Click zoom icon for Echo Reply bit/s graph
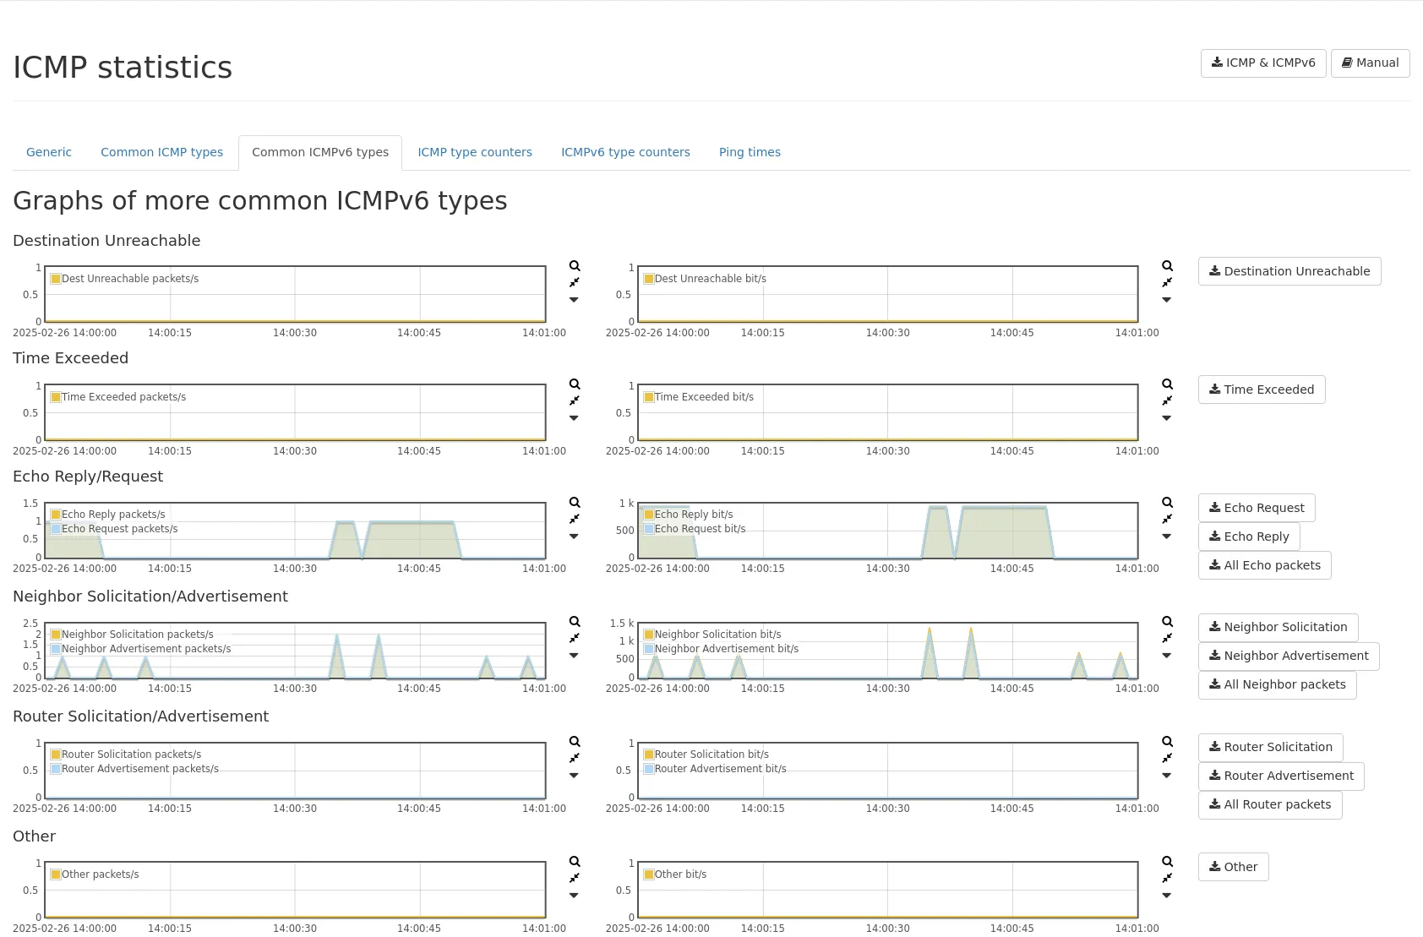Viewport: 1423px width, 937px height. coord(1167,503)
